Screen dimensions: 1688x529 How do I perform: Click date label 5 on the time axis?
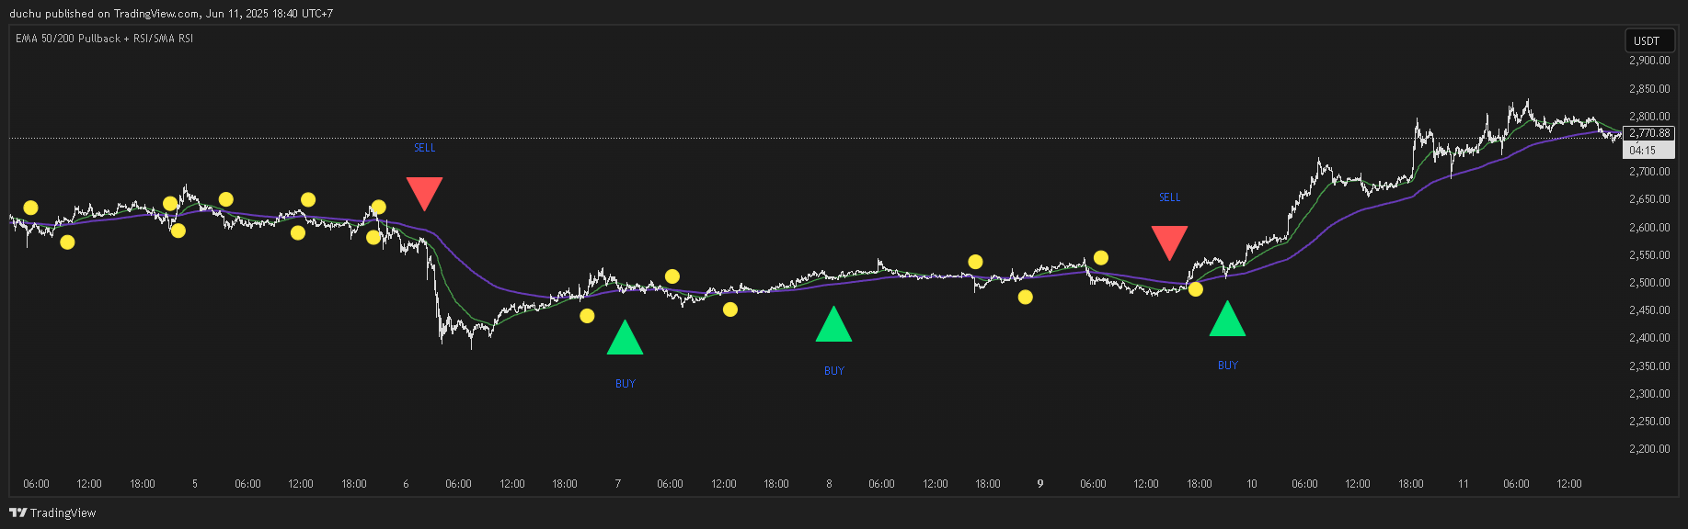(x=195, y=484)
